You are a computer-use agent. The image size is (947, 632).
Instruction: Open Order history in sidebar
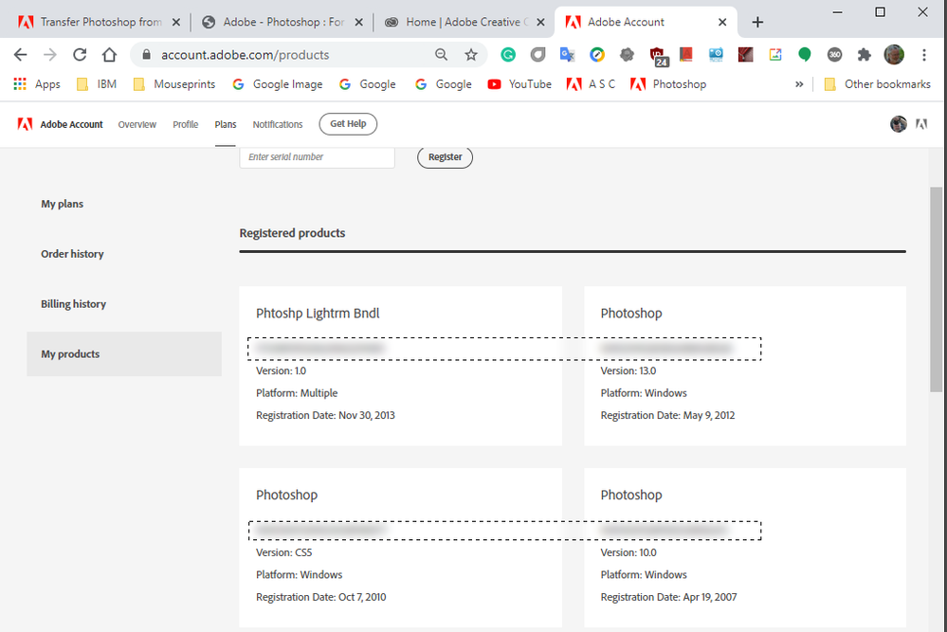click(x=72, y=254)
